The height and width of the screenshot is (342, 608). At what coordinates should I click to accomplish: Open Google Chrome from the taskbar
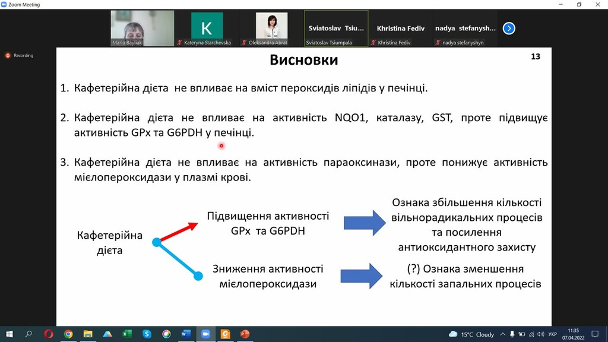click(68, 334)
